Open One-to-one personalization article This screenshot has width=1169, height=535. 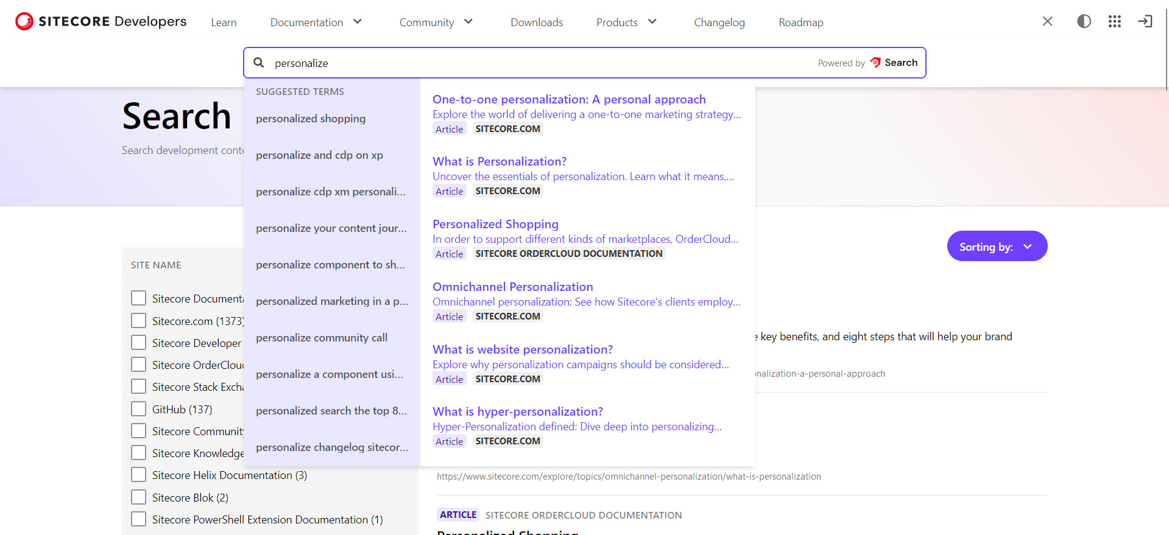point(569,99)
